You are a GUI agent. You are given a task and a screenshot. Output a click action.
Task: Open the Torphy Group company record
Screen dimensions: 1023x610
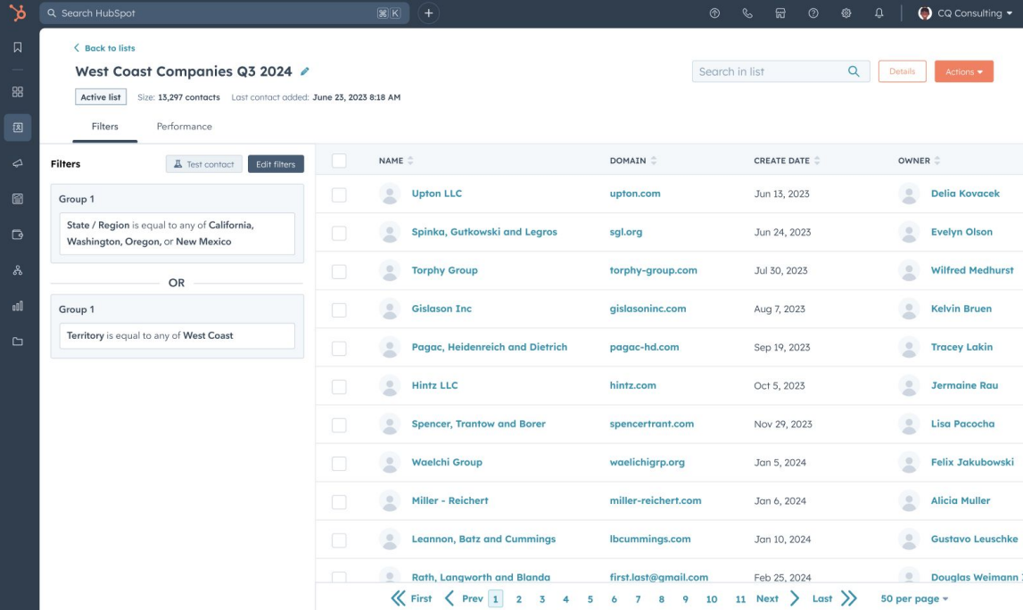(x=444, y=270)
